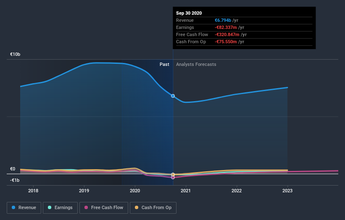Click the -€82.337m earnings value in tooltip
345x220 pixels.
point(226,27)
